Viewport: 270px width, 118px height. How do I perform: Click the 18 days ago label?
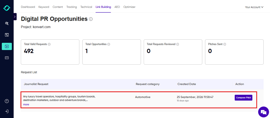click(x=183, y=101)
